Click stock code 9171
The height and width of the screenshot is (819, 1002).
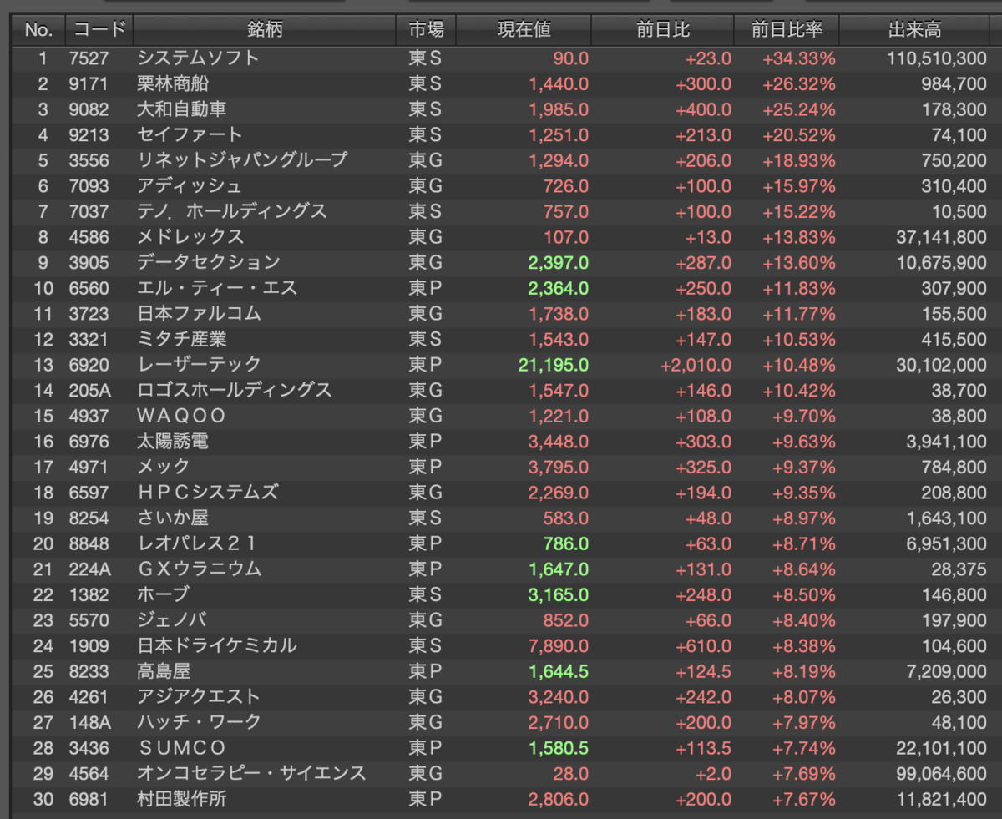89,83
